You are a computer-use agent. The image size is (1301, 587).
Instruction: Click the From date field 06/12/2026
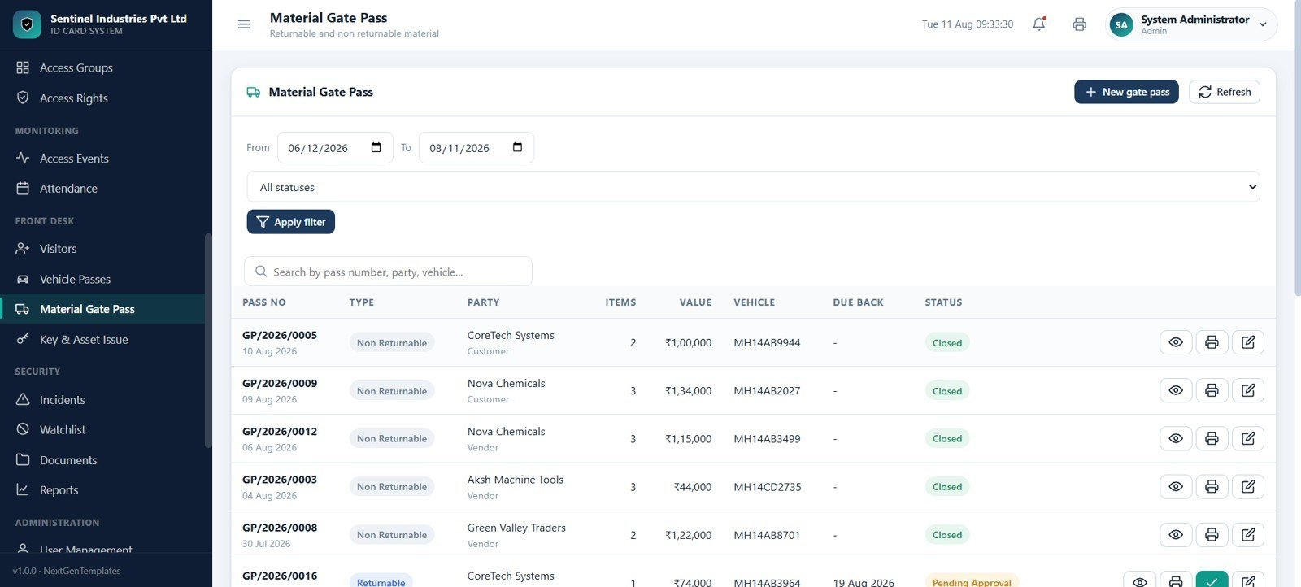[335, 148]
